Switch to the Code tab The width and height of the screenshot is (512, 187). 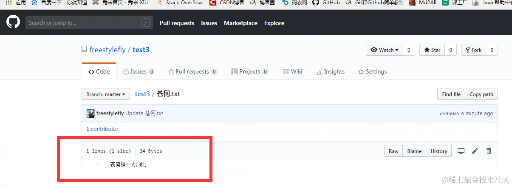click(99, 71)
